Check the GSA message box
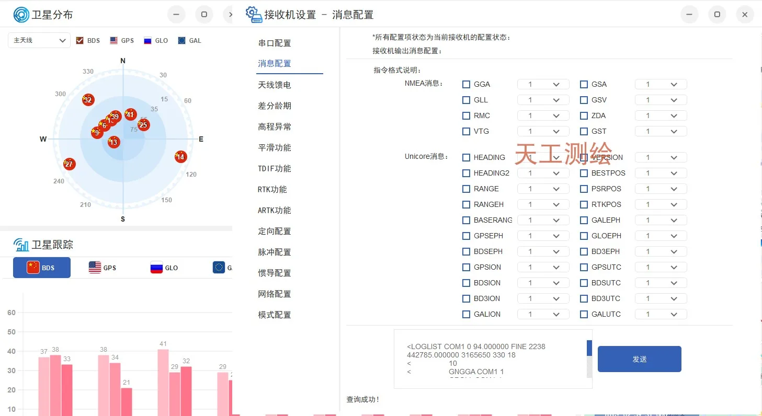The width and height of the screenshot is (762, 416). [584, 84]
